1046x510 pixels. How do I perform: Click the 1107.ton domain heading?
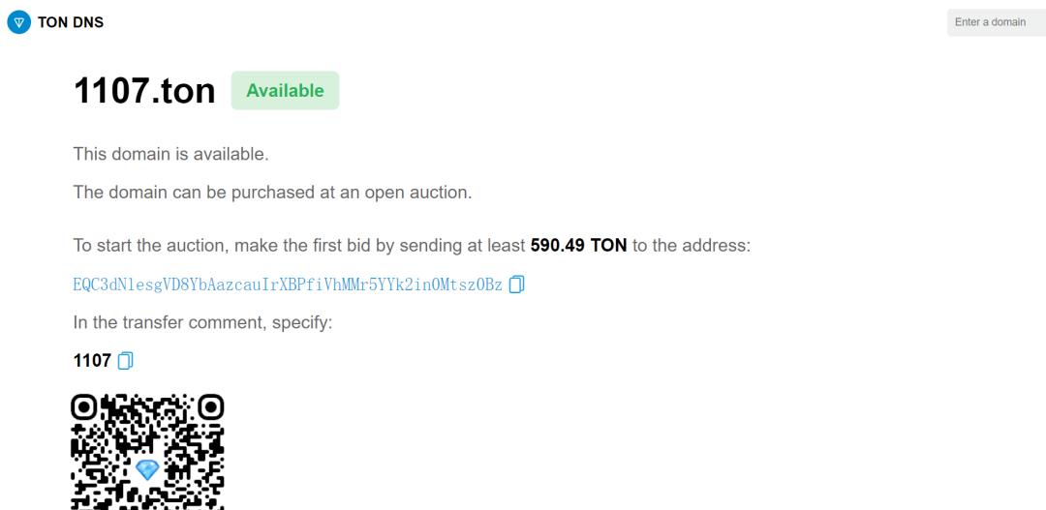point(144,91)
